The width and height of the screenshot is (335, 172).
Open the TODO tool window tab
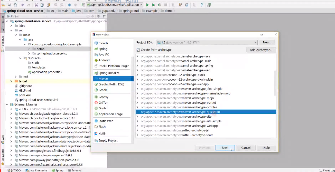click(x=14, y=170)
